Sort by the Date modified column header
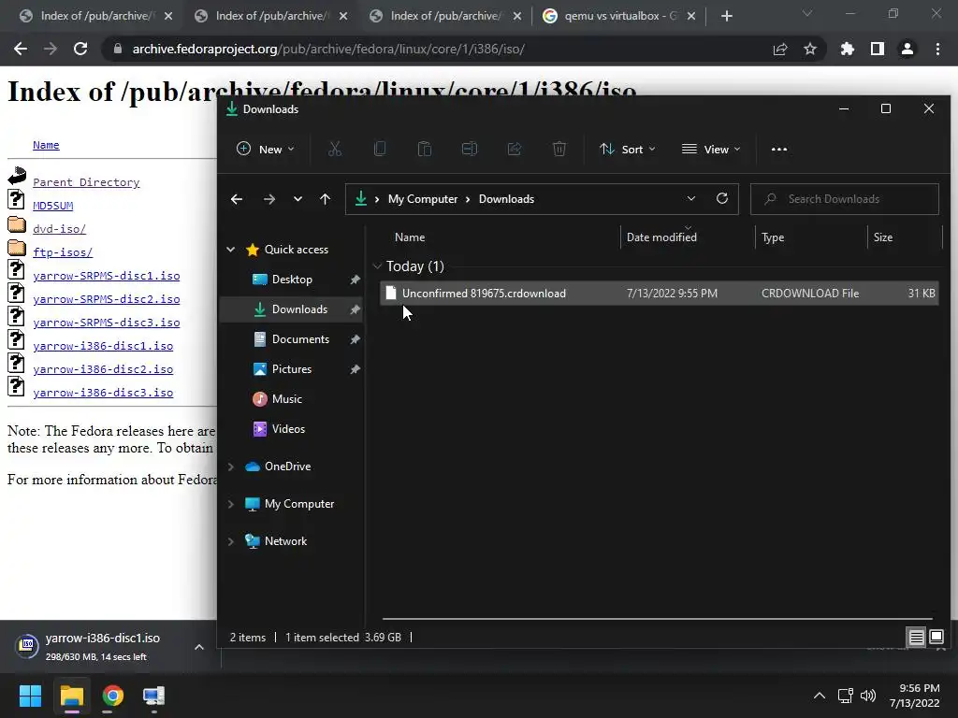The height and width of the screenshot is (718, 958). point(661,237)
